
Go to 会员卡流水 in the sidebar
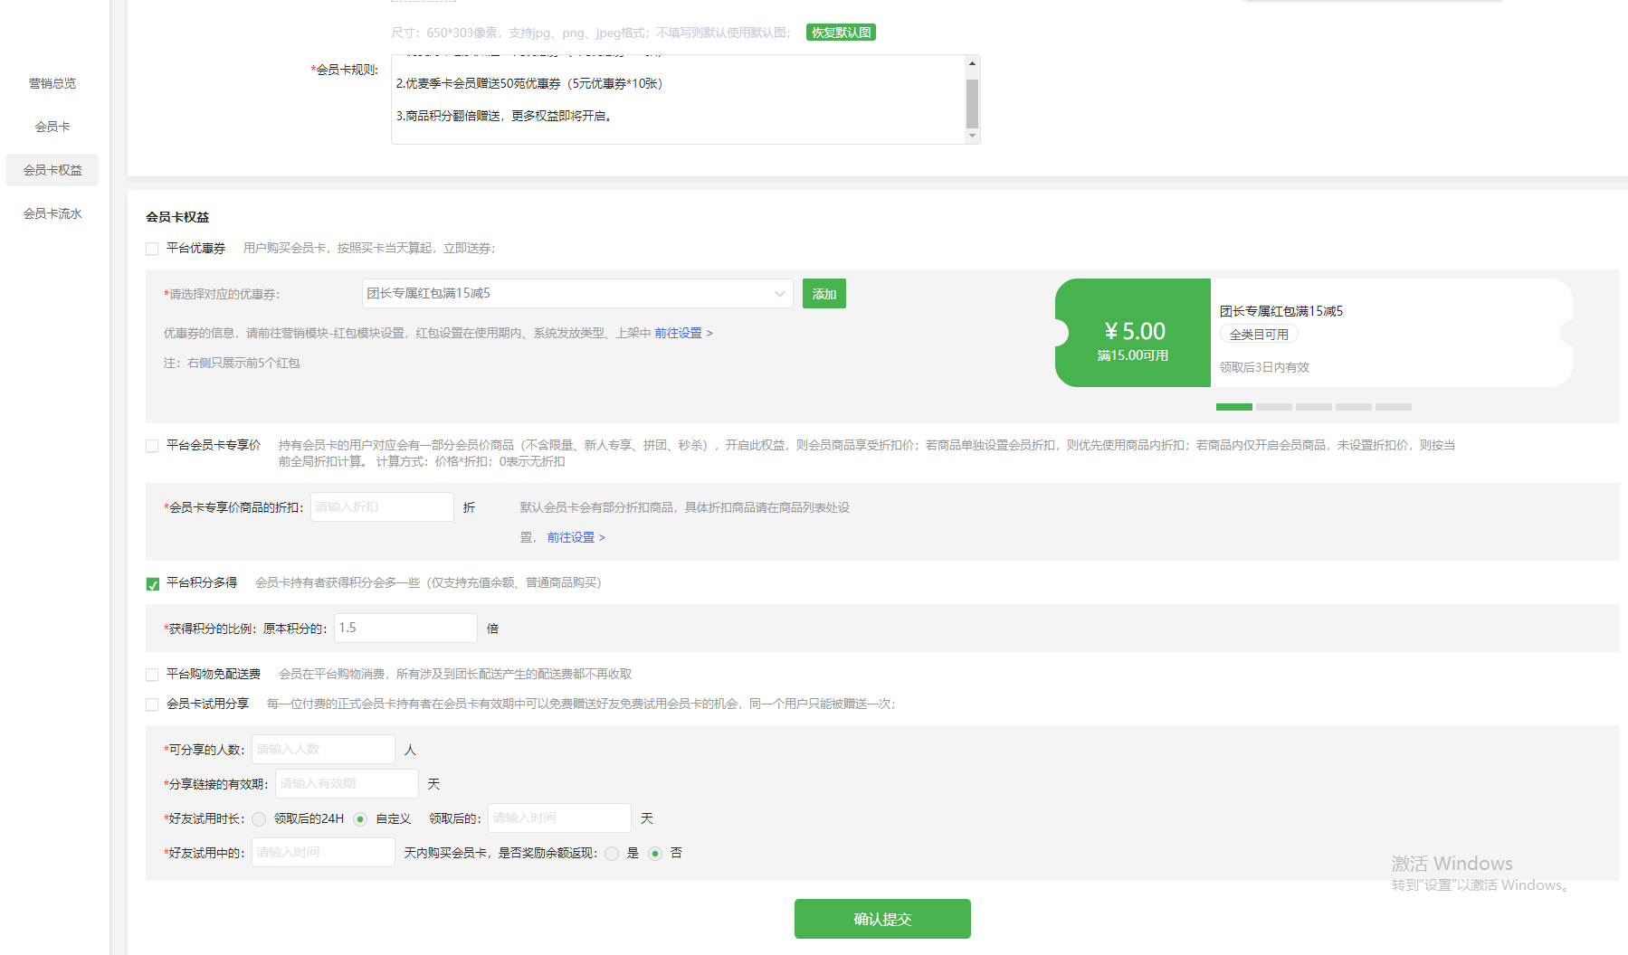52,213
